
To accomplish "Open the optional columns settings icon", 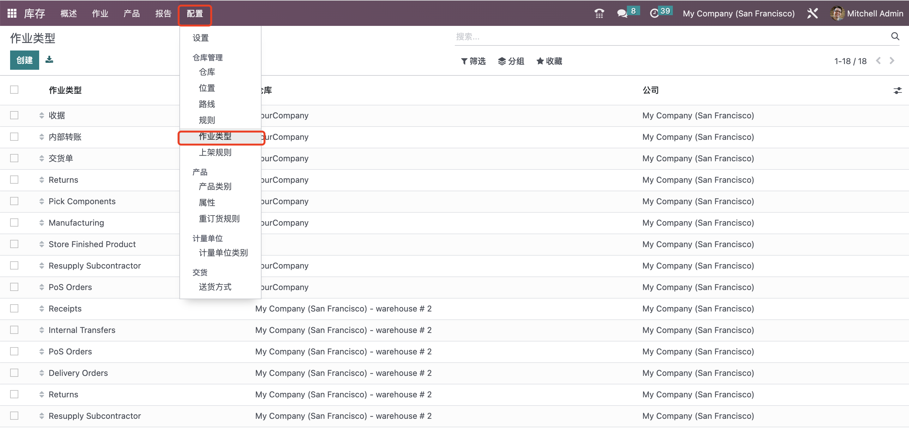I will pos(897,91).
